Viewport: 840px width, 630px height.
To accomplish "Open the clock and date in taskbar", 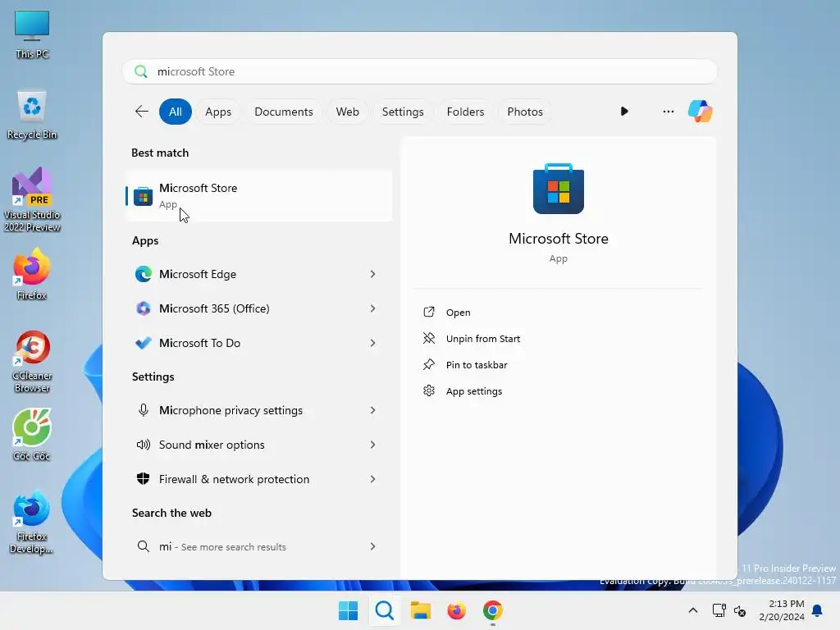I will coord(781,610).
